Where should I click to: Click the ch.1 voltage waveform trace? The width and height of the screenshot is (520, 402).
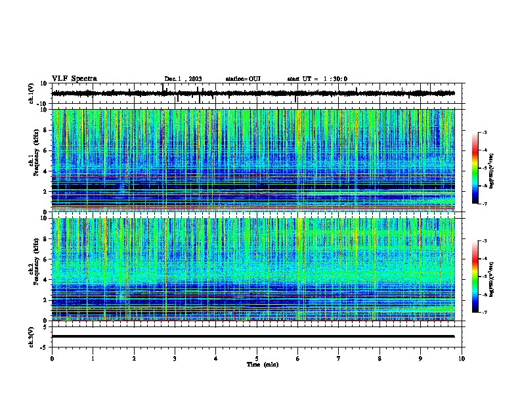(253, 93)
